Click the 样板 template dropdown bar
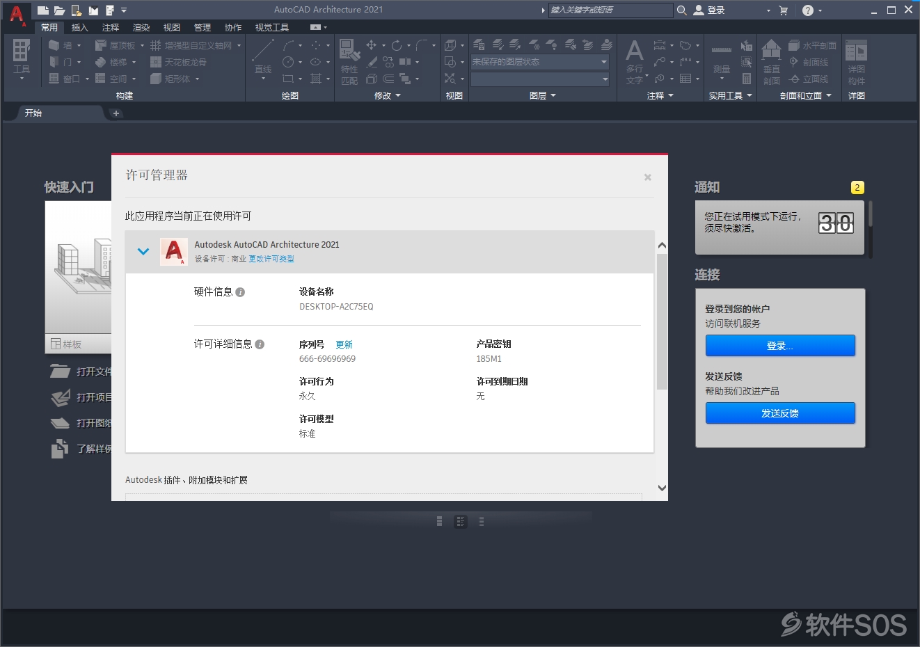Screen dimensions: 920x647 click(x=78, y=344)
